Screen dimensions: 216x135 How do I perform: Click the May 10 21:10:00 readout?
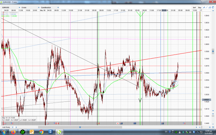click(8, 118)
